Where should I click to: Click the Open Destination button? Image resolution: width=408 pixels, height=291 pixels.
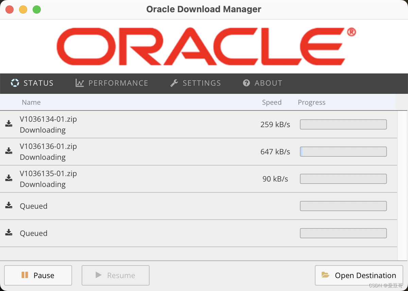click(359, 275)
